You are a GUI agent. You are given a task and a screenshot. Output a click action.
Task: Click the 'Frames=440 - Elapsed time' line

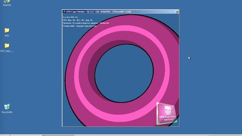click(80, 26)
